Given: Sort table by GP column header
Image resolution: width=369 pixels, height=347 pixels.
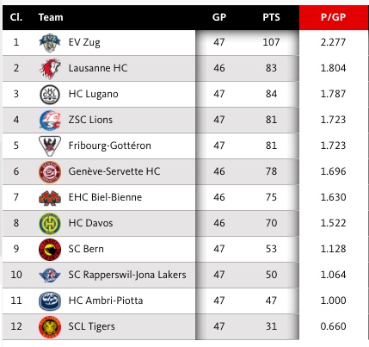Looking at the screenshot, I should [219, 17].
